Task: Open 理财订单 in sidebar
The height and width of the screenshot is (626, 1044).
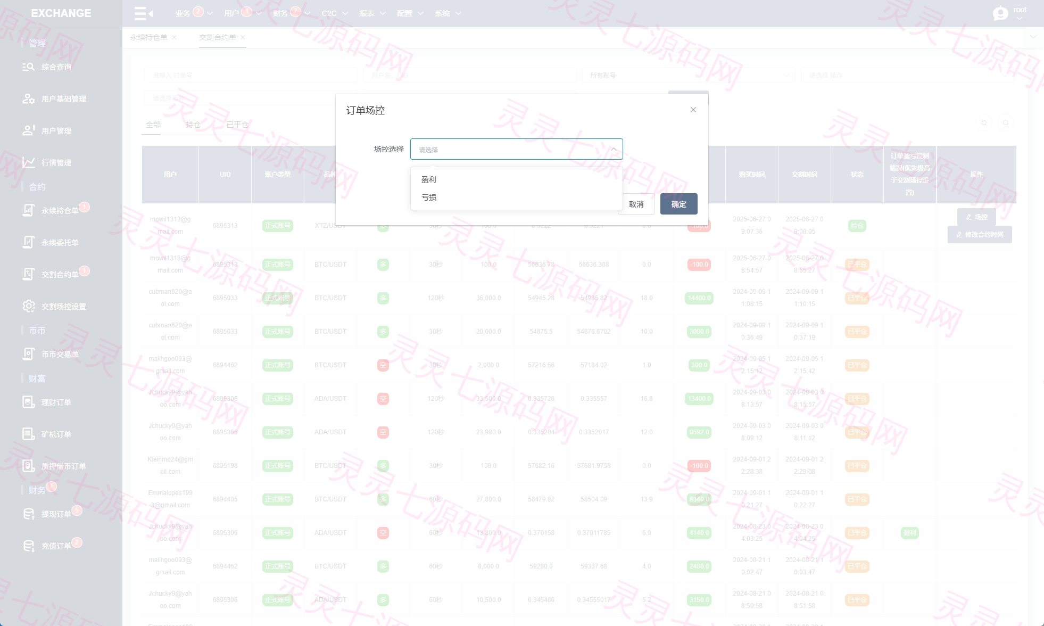Action: [x=56, y=402]
